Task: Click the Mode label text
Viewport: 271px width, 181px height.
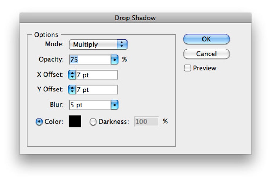Action: tap(54, 44)
